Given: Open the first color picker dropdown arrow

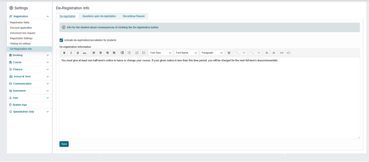Looking at the screenshot, I should [x=244, y=53].
